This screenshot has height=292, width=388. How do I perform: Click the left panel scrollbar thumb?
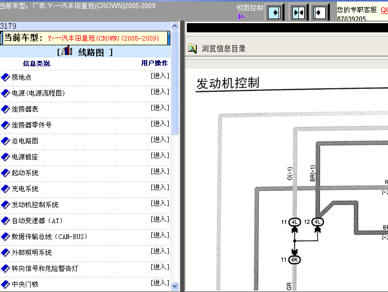174,82
